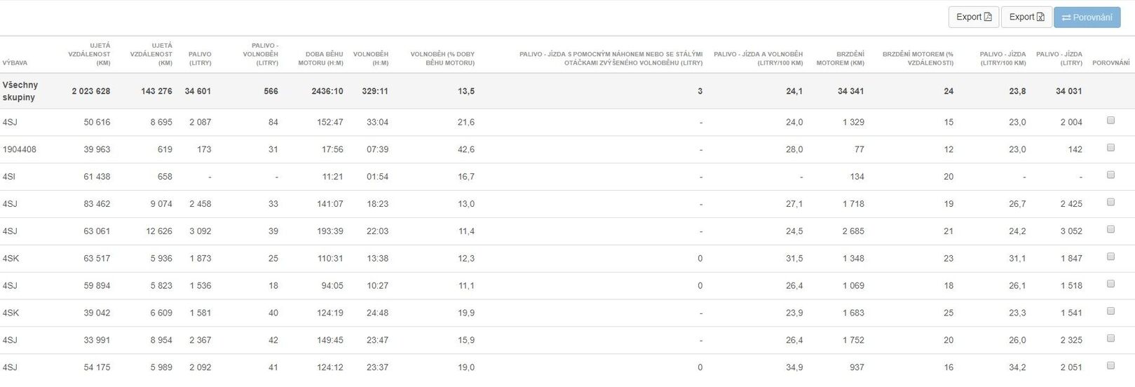Click idle time 24:48
Image resolution: width=1135 pixels, height=387 pixels.
[377, 313]
